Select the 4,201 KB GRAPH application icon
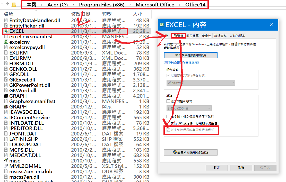286x182 pixels. (6, 96)
